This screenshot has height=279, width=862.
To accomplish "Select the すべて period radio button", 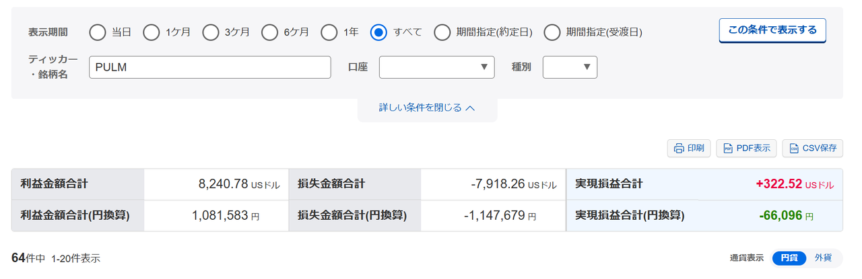I will coord(379,32).
